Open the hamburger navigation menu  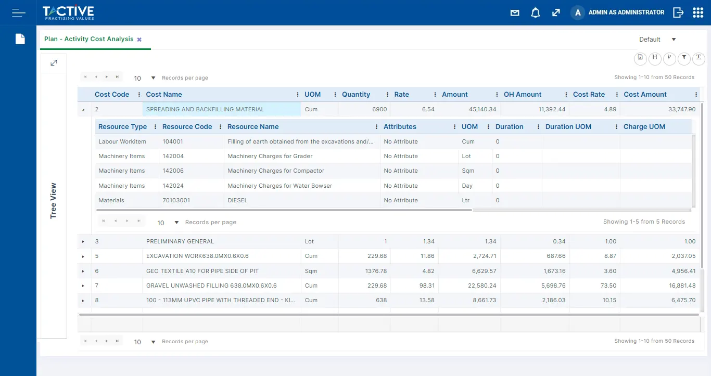[x=18, y=12]
